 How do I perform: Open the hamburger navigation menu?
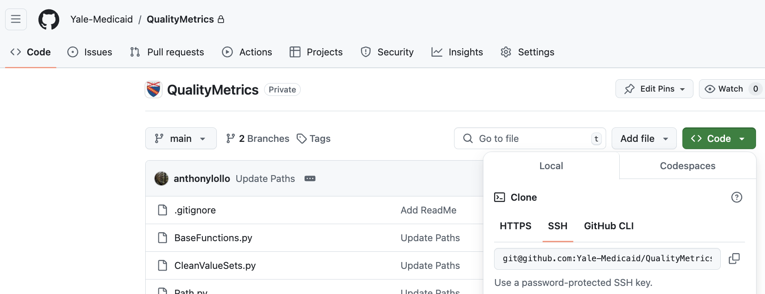point(16,19)
